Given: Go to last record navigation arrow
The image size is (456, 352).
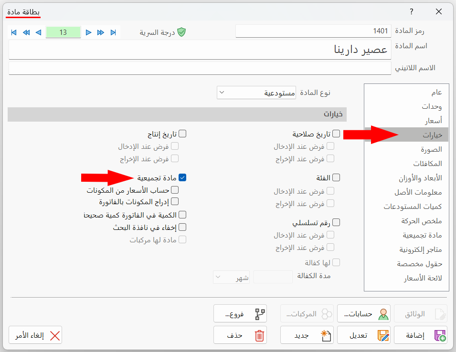Looking at the screenshot, I should [x=114, y=32].
